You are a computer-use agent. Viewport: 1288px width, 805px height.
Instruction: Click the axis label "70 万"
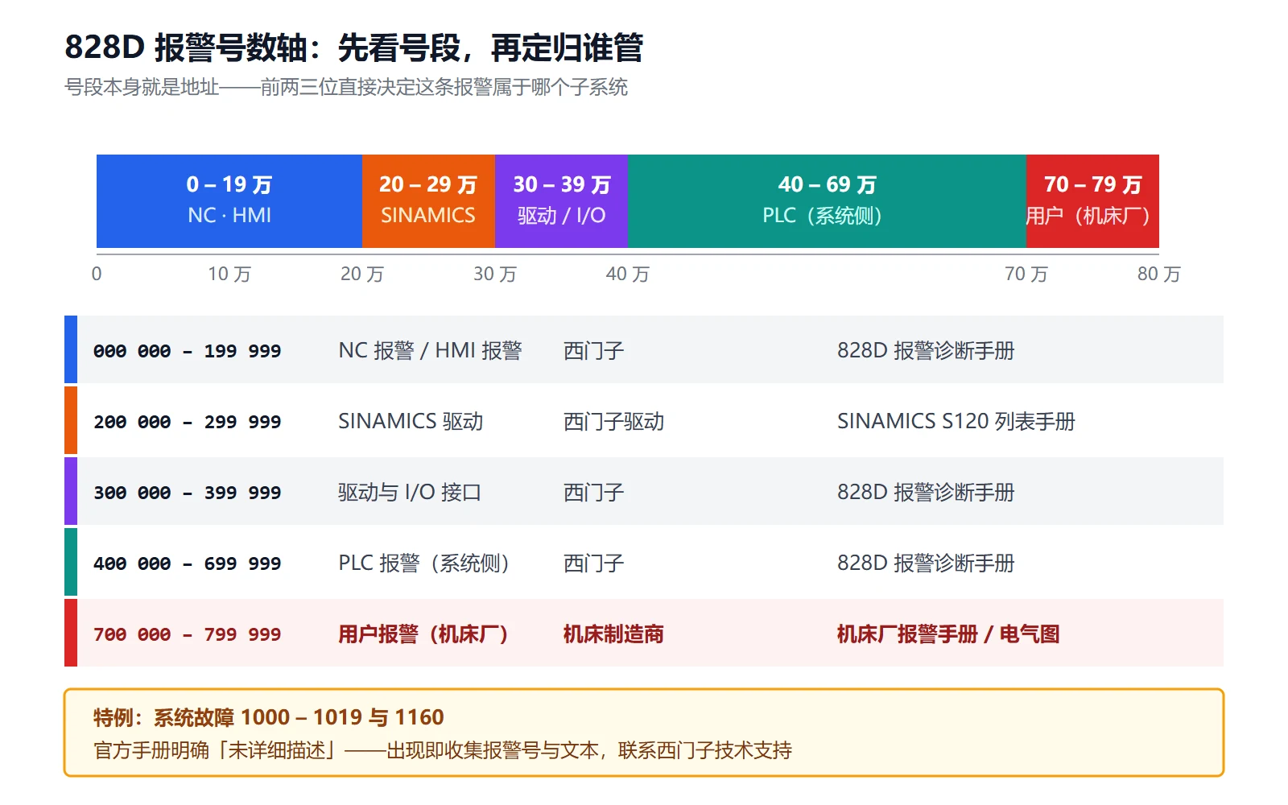[1026, 274]
